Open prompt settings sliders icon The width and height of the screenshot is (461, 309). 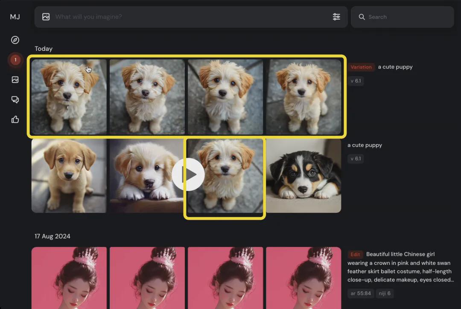pyautogui.click(x=336, y=17)
